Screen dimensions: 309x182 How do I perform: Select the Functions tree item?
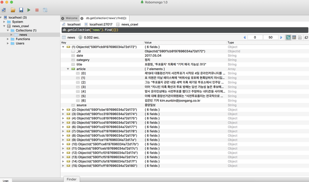[23, 39]
